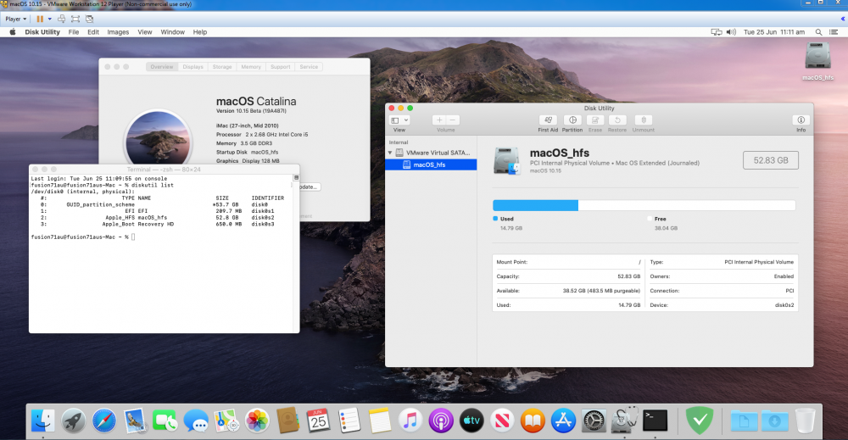
Task: Click the Terminal command prompt line
Action: [x=83, y=237]
